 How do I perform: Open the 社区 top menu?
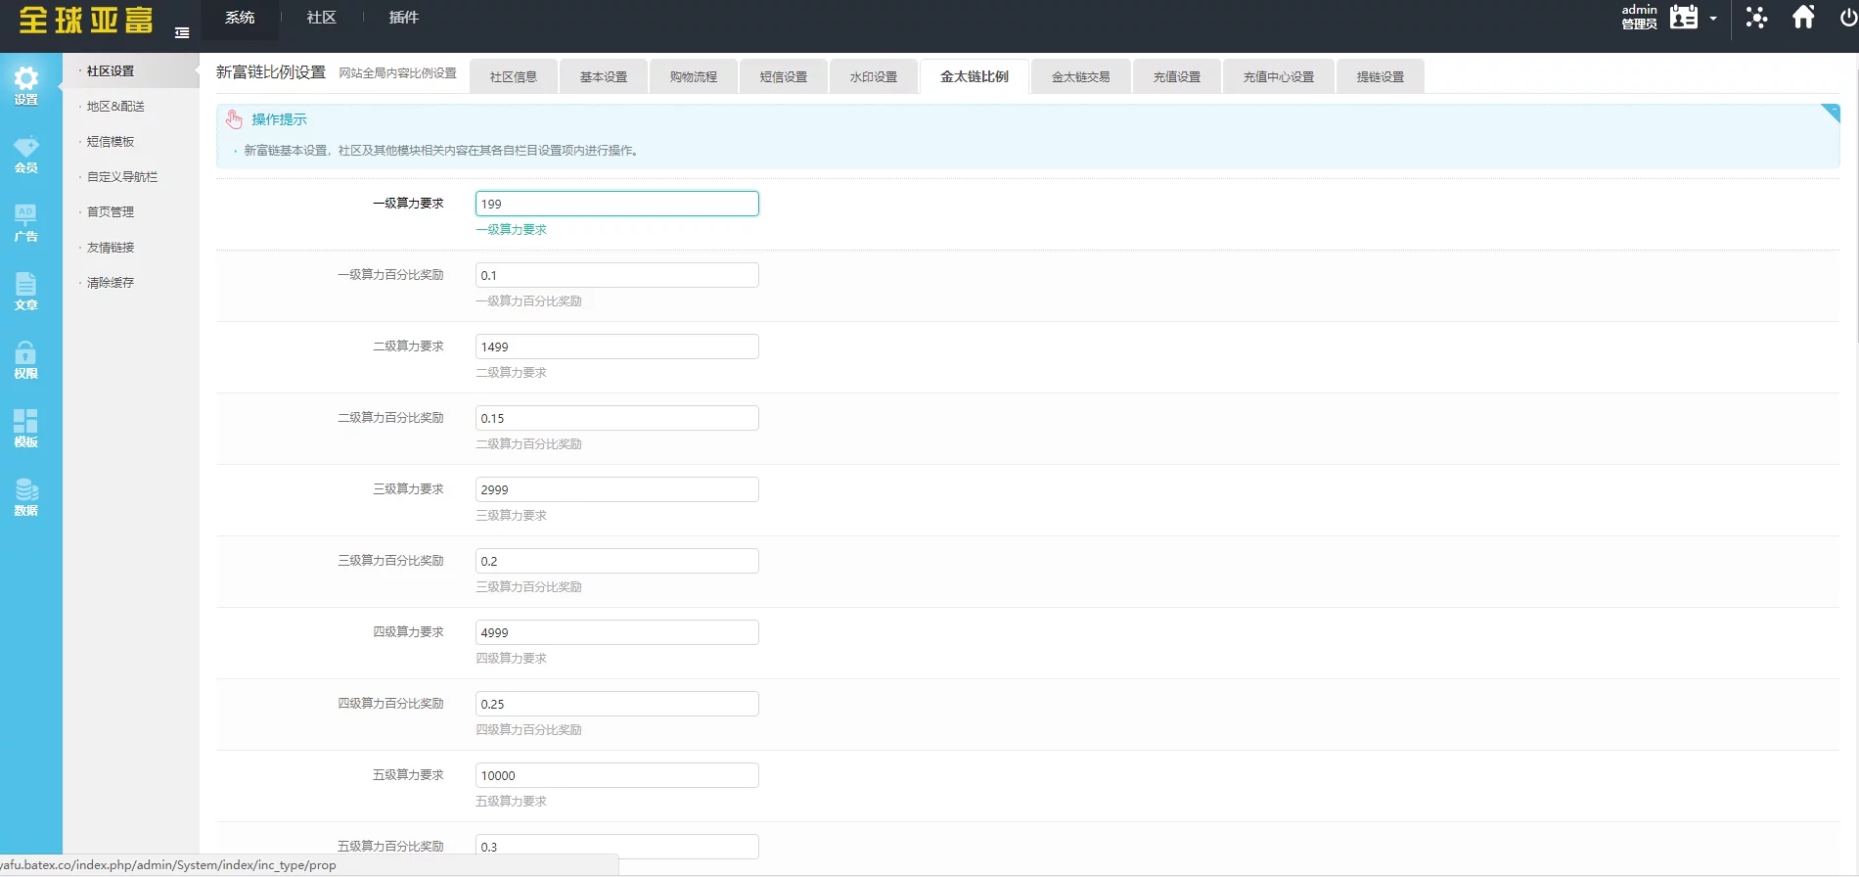tap(321, 18)
